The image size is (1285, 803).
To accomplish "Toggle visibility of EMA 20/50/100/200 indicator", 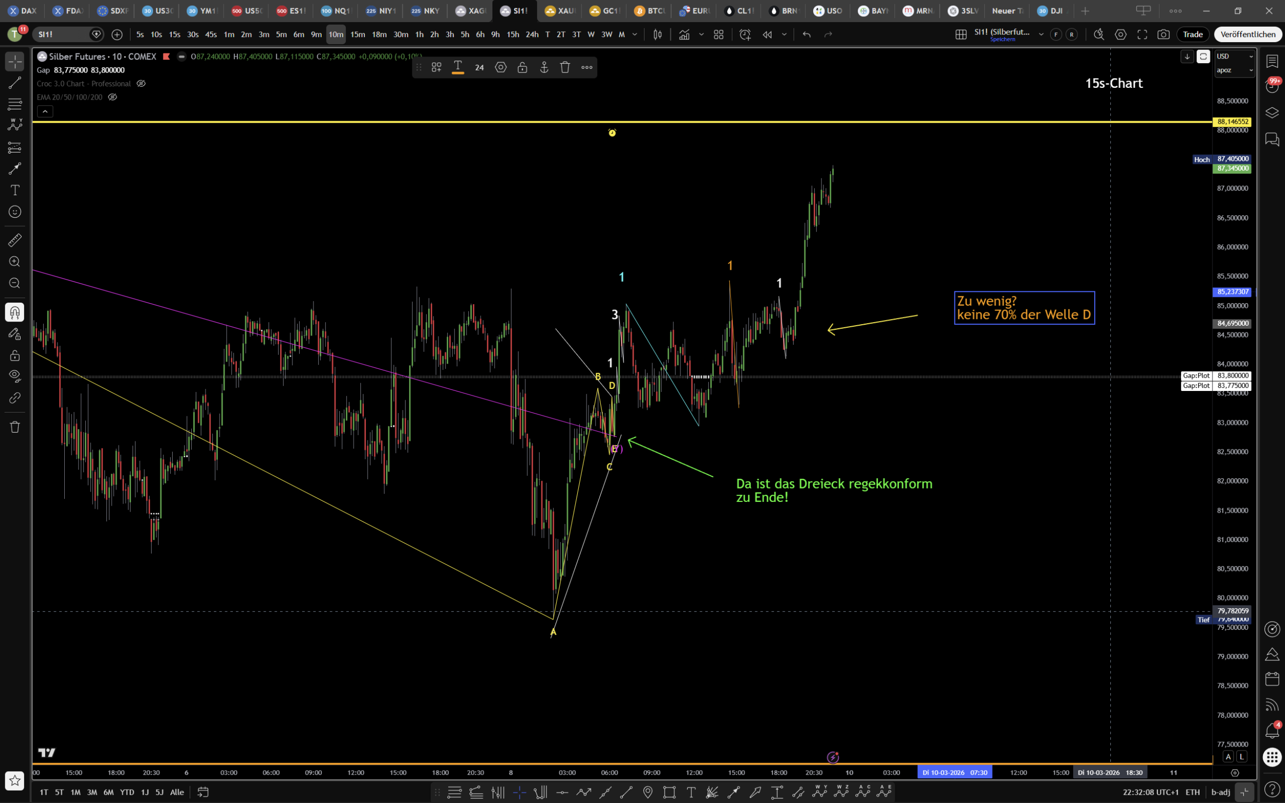I will (x=113, y=97).
